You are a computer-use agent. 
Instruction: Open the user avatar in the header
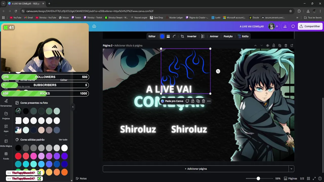271,26
